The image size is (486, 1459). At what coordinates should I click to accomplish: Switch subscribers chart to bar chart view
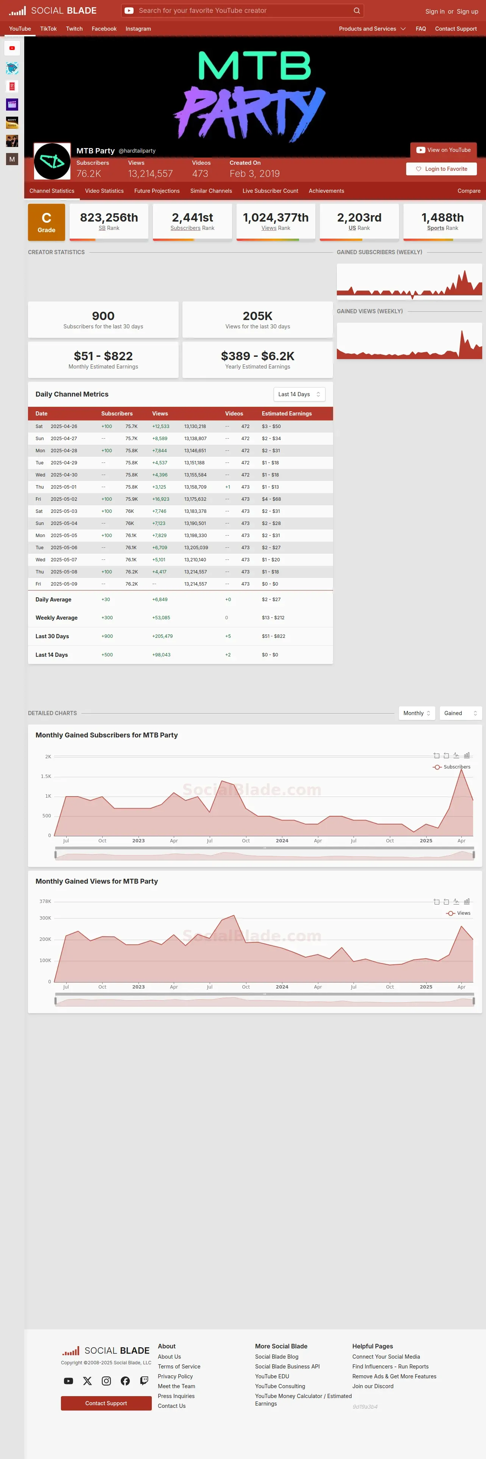coord(467,756)
